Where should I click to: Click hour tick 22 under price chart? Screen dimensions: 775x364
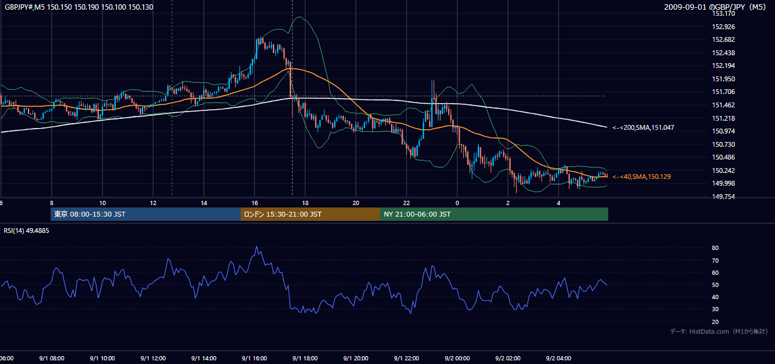click(x=406, y=203)
